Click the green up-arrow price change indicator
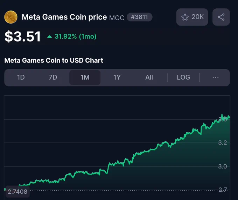The image size is (238, 200). 49,37
